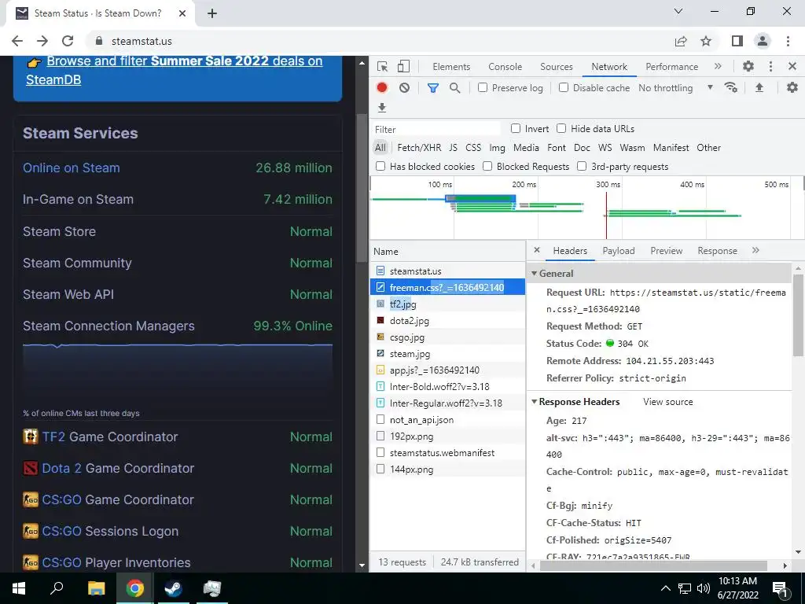Open the Summer Sale 2022 SteamDB link

(174, 70)
